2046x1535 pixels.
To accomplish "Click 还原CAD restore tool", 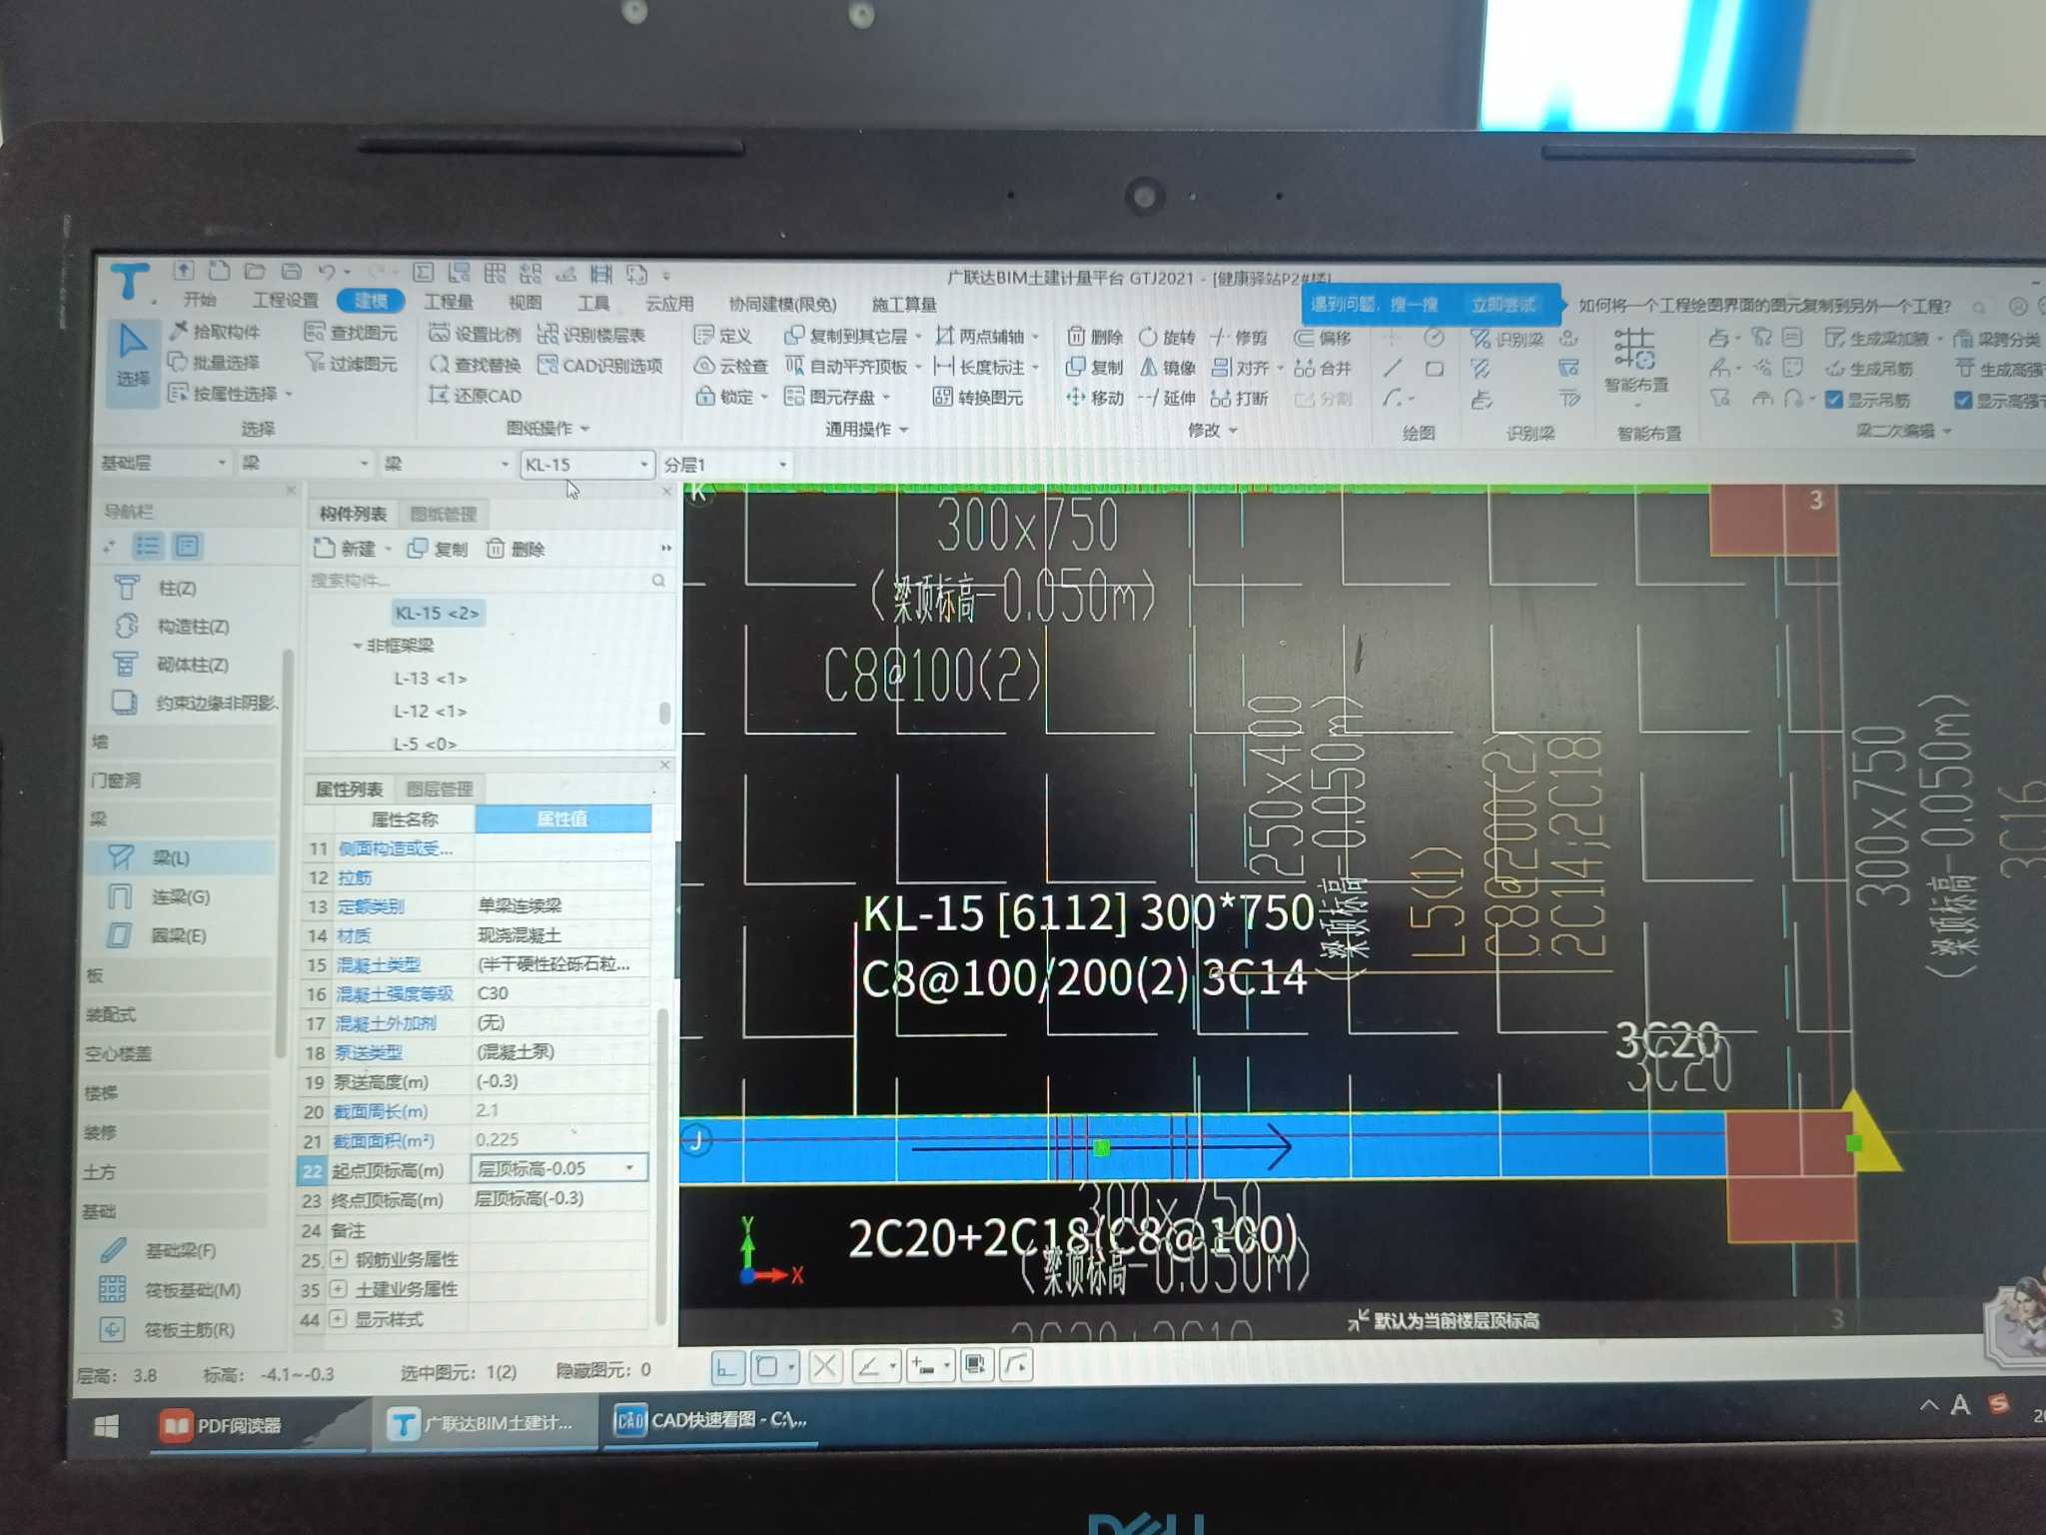I will click(476, 396).
